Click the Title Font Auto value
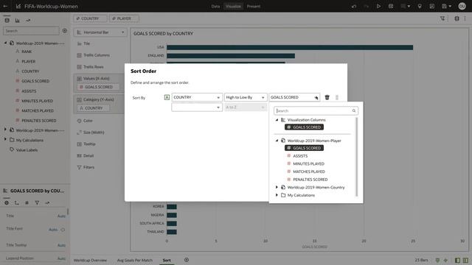 coord(53,229)
